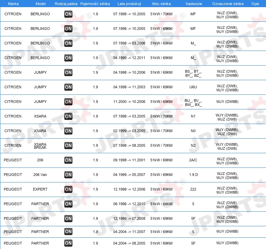This screenshot has width=266, height=249.
Task: Select date range 11.2000 -> 10.2006
Action: (129, 102)
